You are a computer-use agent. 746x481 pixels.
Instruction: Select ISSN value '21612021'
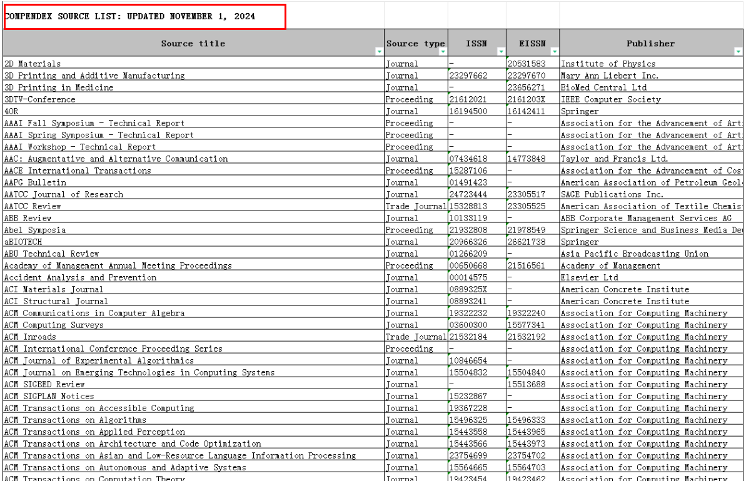pyautogui.click(x=477, y=99)
